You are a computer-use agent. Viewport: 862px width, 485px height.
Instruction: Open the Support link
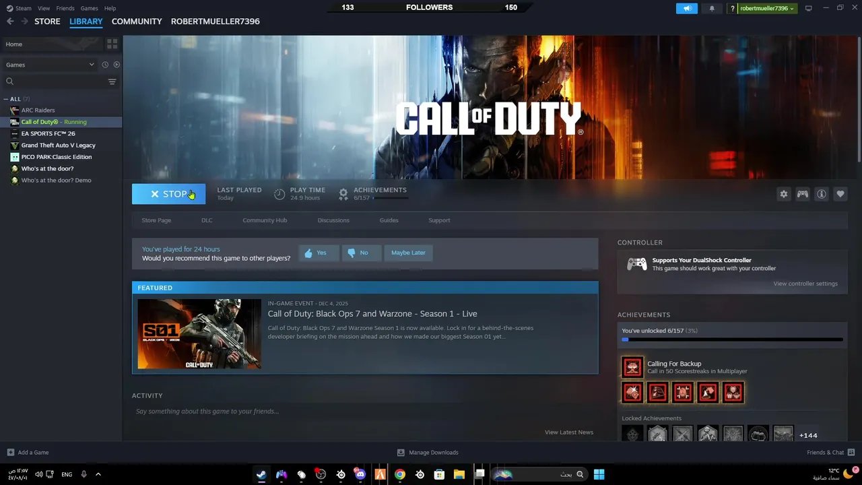(x=439, y=220)
